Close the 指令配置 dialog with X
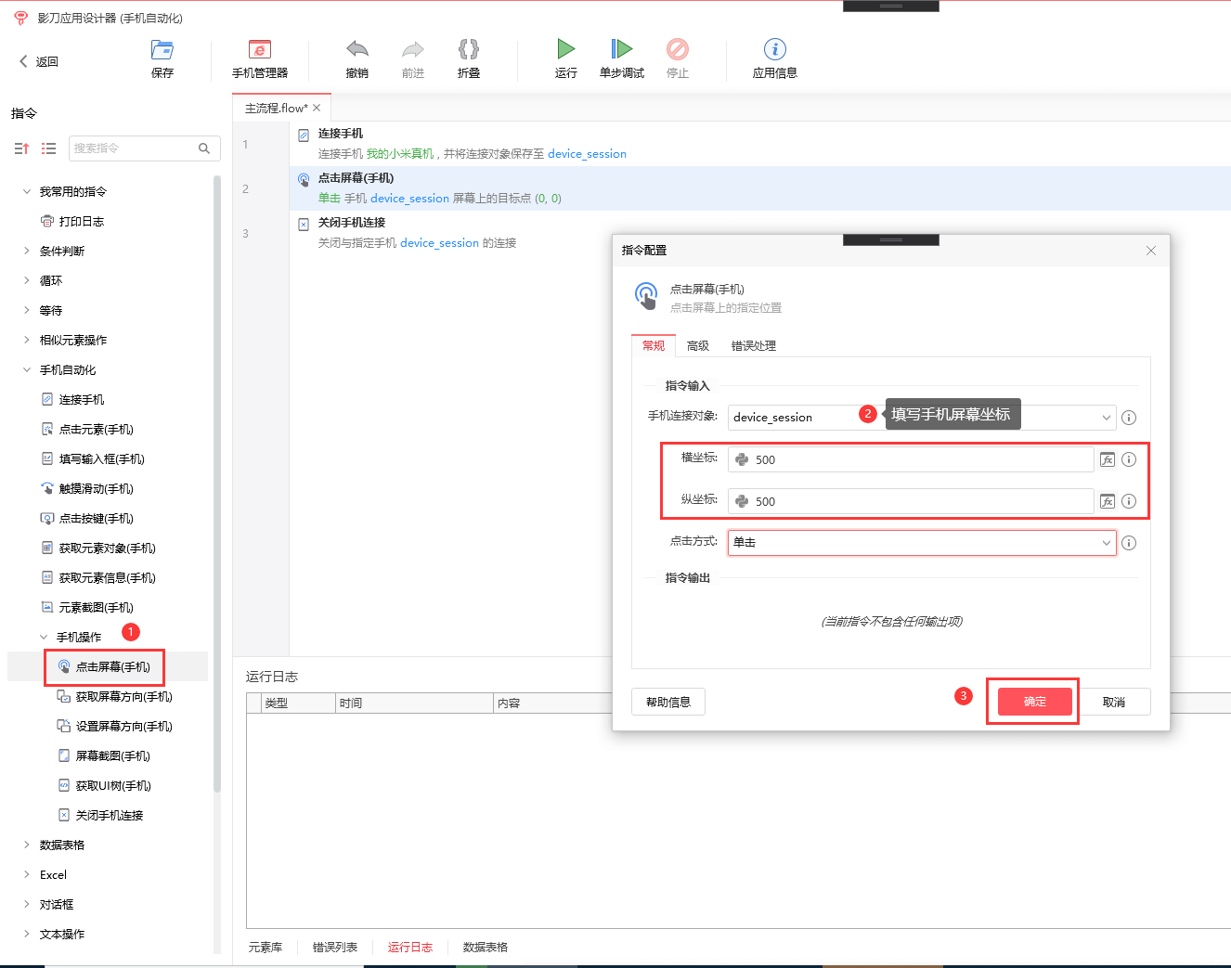Image resolution: width=1231 pixels, height=968 pixels. 1151,251
